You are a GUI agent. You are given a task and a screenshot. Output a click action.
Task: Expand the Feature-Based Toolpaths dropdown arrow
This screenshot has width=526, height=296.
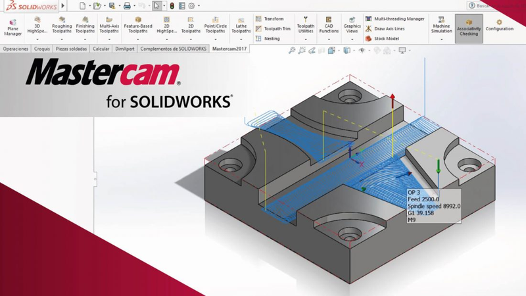138,39
